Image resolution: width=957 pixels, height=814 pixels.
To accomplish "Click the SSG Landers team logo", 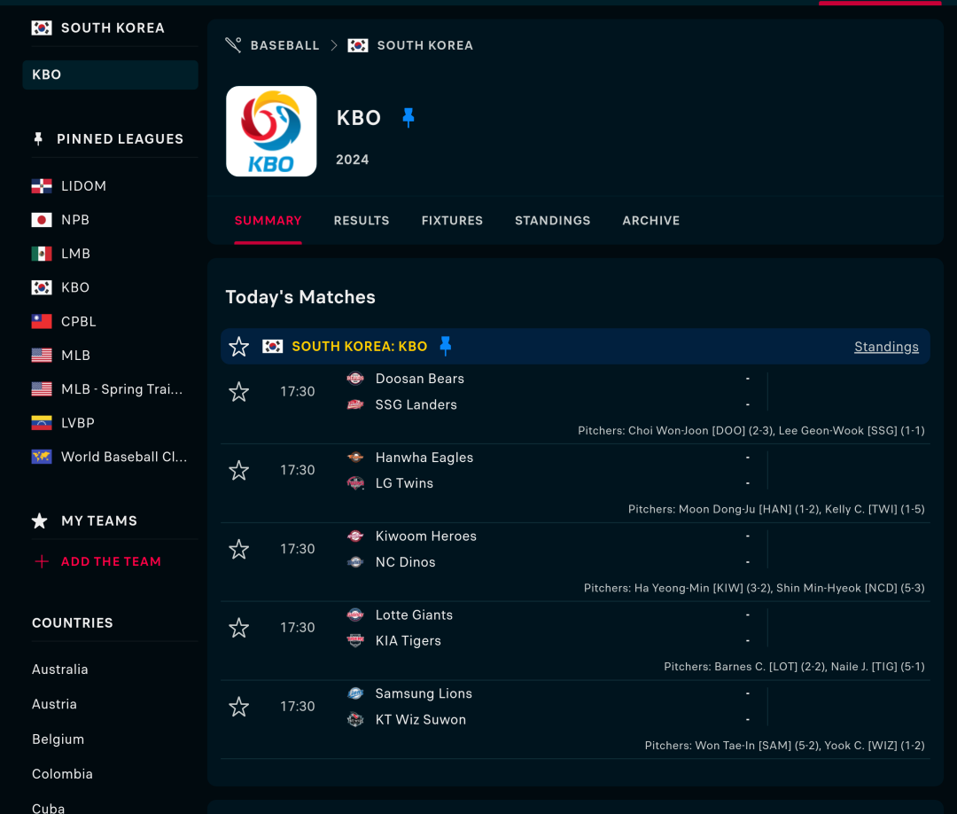I will tap(355, 404).
